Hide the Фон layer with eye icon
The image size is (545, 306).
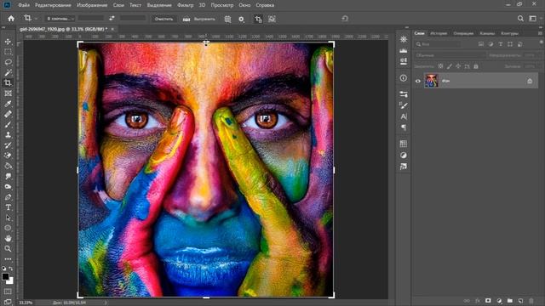point(418,81)
